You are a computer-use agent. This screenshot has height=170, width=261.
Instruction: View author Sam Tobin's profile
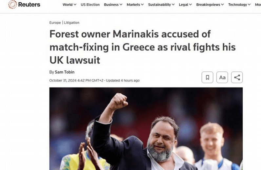(x=65, y=72)
